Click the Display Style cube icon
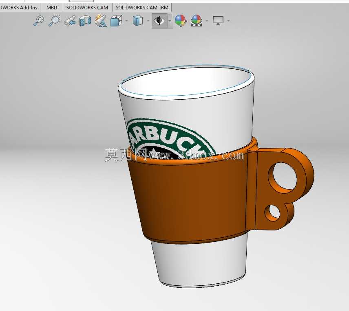Viewport: 349px width, 311px height. coord(138,21)
